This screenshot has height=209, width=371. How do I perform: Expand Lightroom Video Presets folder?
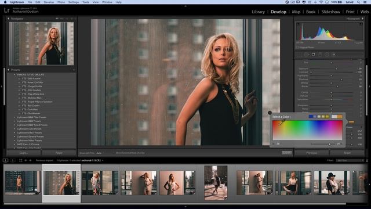click(14, 140)
